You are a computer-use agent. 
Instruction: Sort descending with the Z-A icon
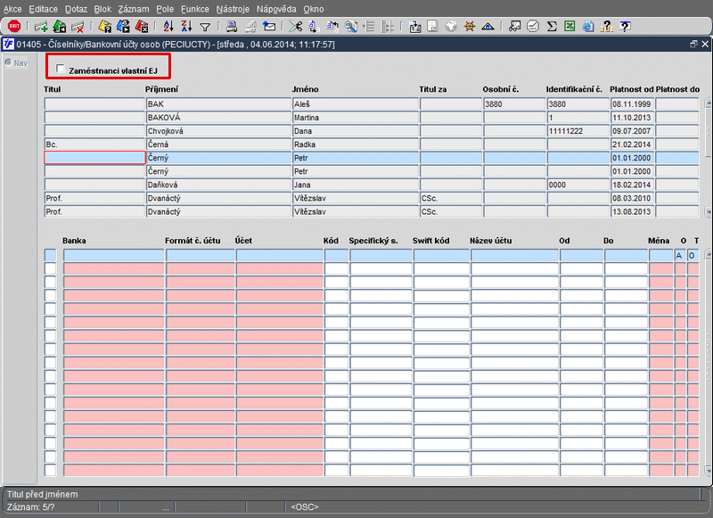[186, 27]
